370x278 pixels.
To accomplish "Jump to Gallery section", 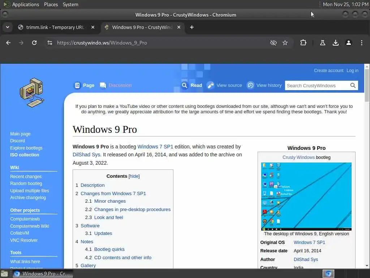I will pyautogui.click(x=88, y=265).
